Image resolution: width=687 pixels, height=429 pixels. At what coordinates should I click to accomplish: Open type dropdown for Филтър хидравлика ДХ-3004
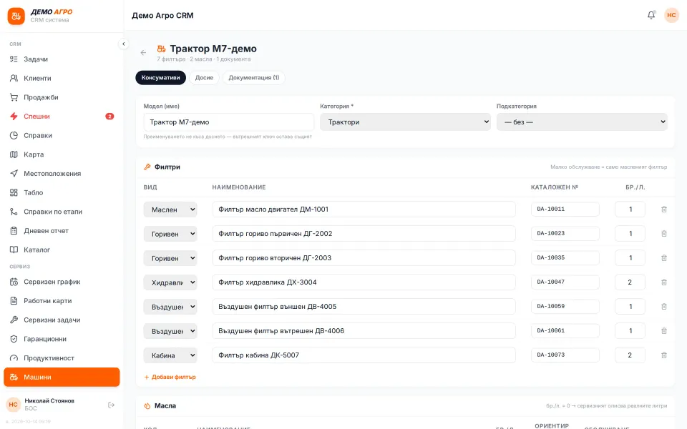click(170, 282)
